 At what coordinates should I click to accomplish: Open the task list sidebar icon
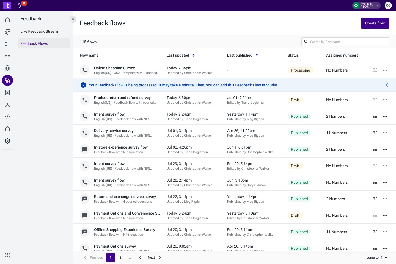click(x=7, y=44)
